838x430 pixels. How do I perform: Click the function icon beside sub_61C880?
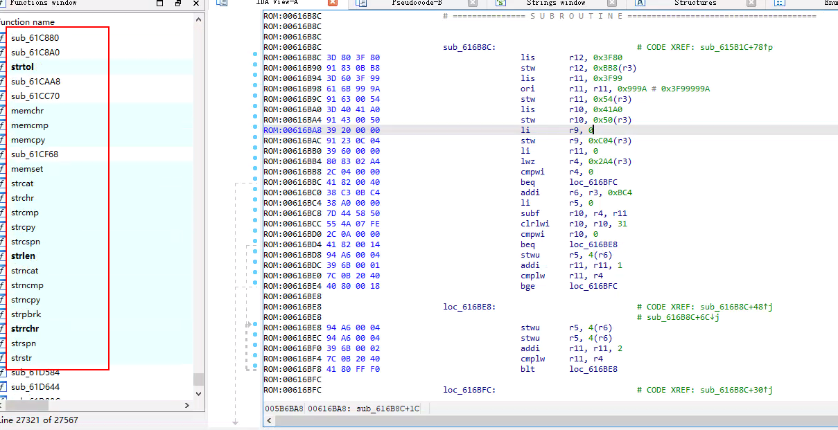[x=3, y=37]
